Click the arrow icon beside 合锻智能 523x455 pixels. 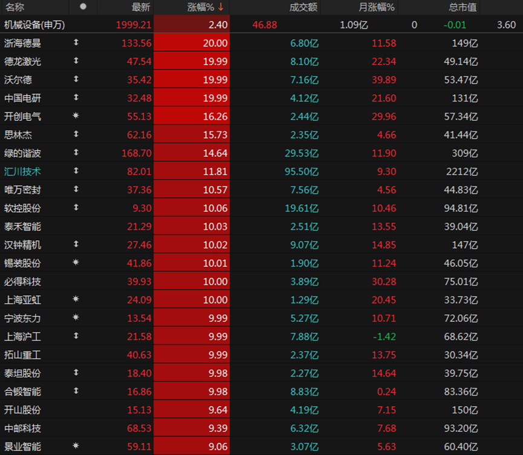[x=76, y=391]
